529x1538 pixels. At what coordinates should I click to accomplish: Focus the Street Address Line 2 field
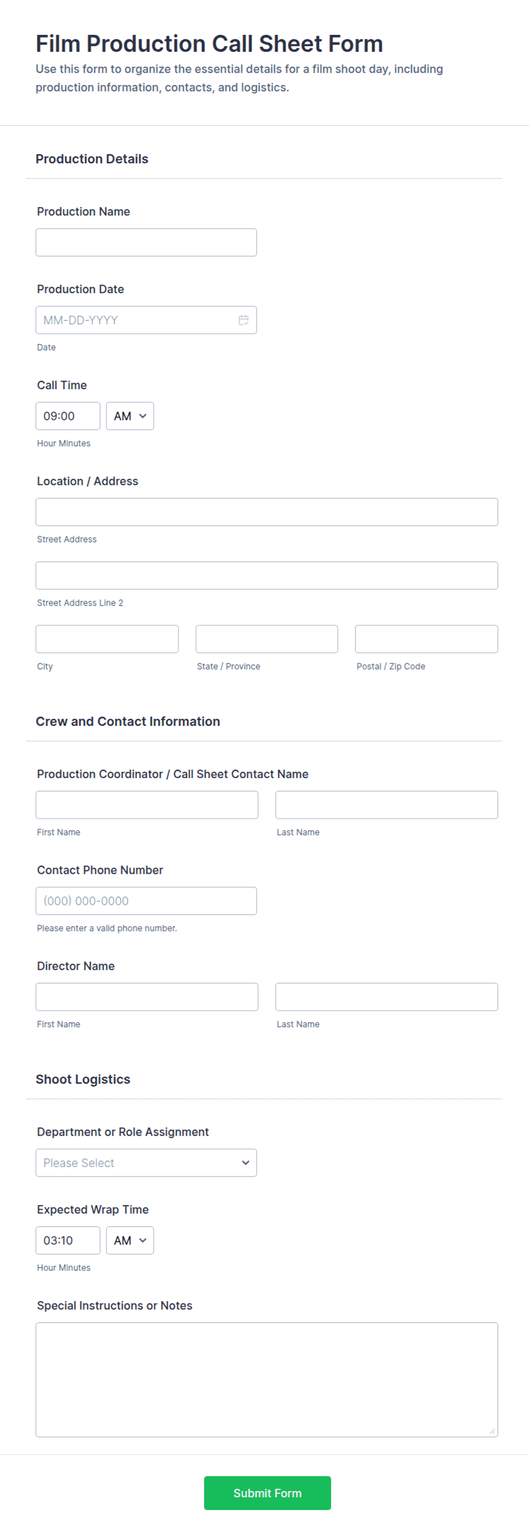267,575
